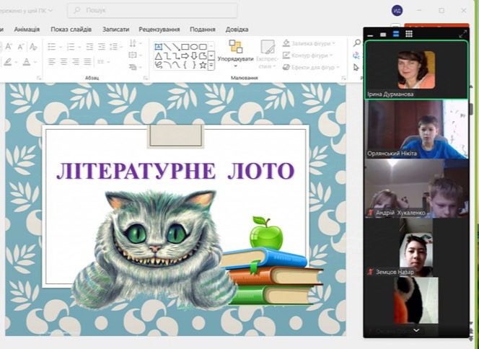The width and height of the screenshot is (479, 349).
Task: Switch to the Записати tab
Action: 115,30
